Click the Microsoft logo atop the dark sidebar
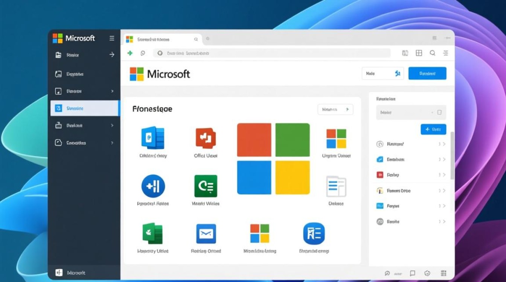506x282 pixels. (74, 38)
